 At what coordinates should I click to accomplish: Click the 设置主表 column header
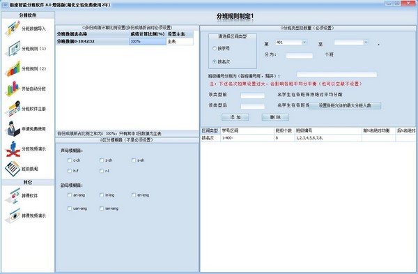coord(180,34)
